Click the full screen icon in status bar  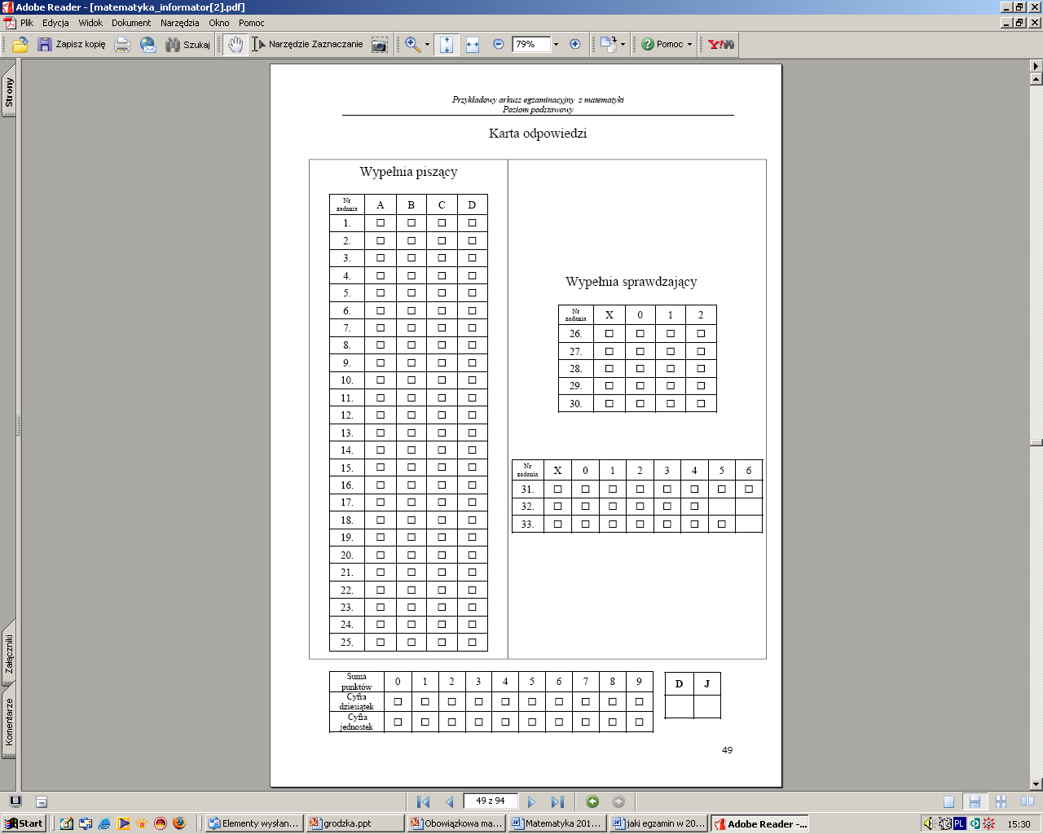[x=15, y=801]
